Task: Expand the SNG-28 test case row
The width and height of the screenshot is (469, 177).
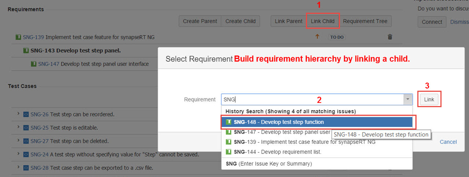Action: [18, 167]
